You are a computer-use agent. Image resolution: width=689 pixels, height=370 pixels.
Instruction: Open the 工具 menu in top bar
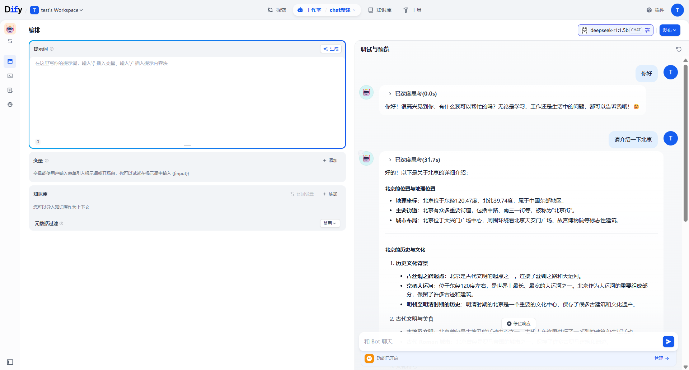pyautogui.click(x=412, y=10)
